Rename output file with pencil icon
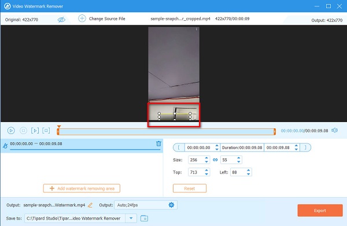This screenshot has height=226, width=347. coord(90,205)
